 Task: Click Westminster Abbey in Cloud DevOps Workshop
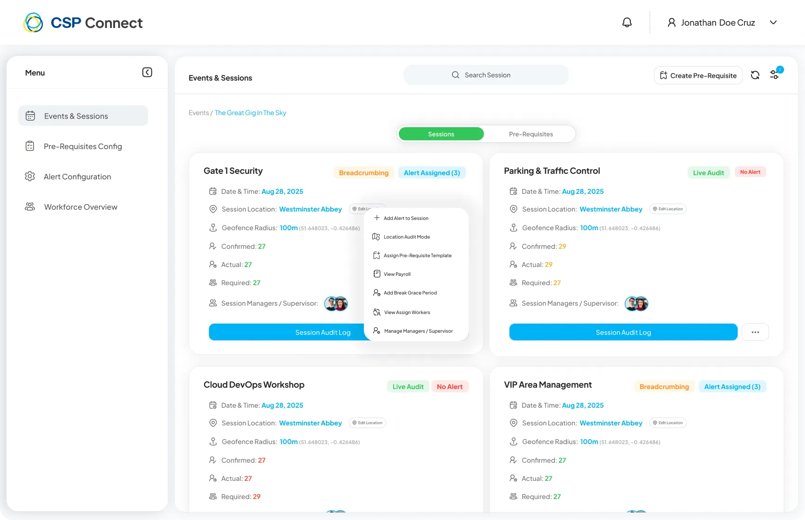coord(310,423)
